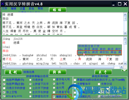129x100 pixels.
Task: Collapse options with green down-arrow button
Action: (124, 70)
